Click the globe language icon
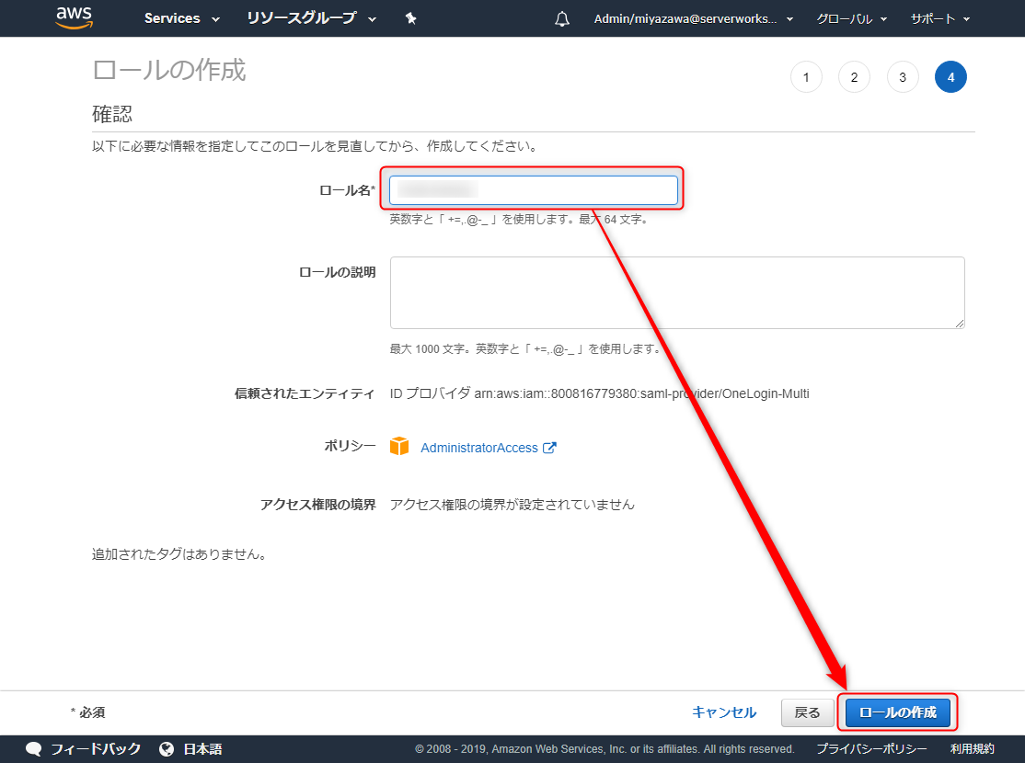Viewport: 1025px width, 763px height. [x=167, y=748]
